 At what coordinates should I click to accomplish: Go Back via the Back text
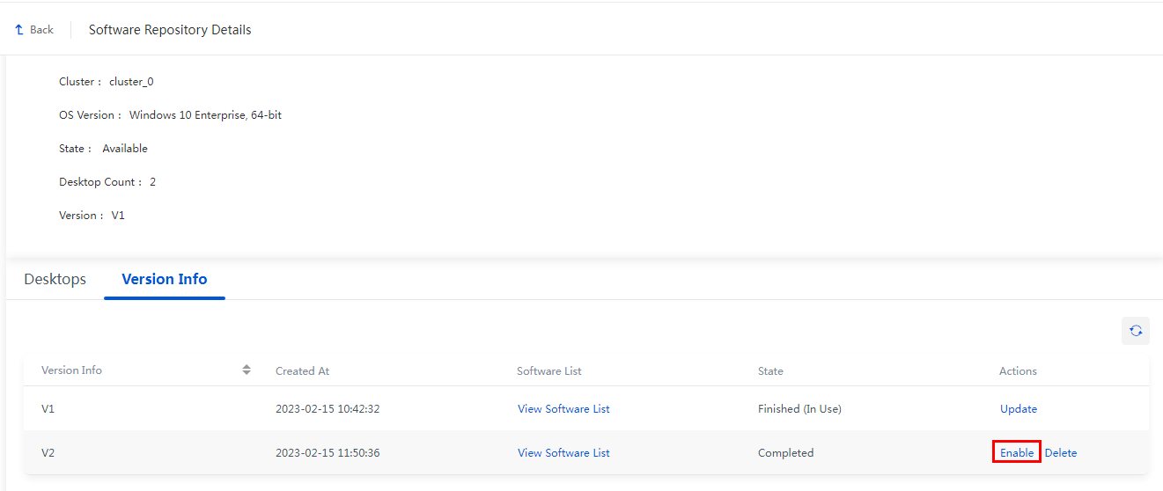pos(41,30)
